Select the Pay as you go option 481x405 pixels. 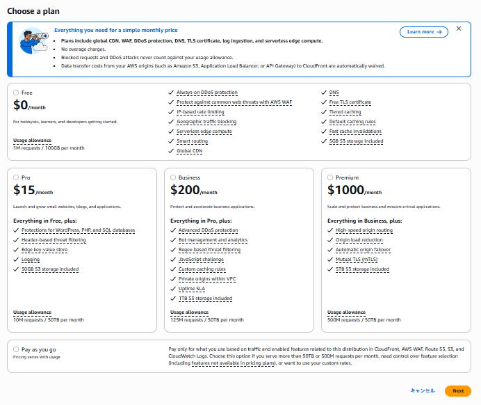(x=16, y=349)
